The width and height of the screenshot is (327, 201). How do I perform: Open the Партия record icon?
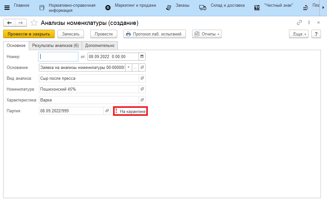pos(107,111)
